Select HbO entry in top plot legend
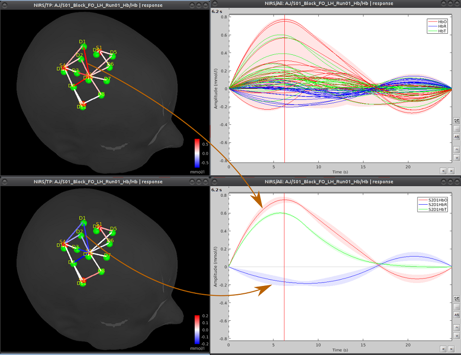 click(x=437, y=22)
